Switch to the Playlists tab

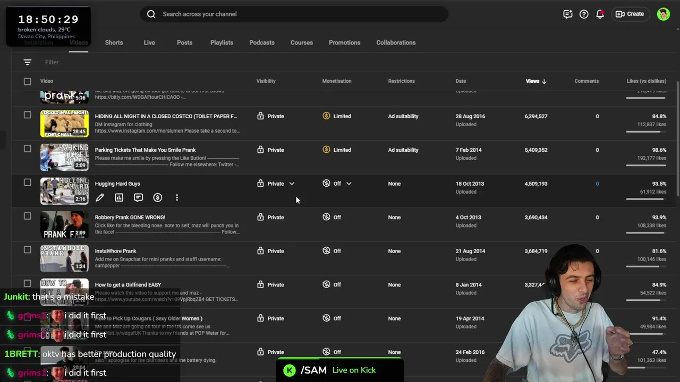(222, 42)
